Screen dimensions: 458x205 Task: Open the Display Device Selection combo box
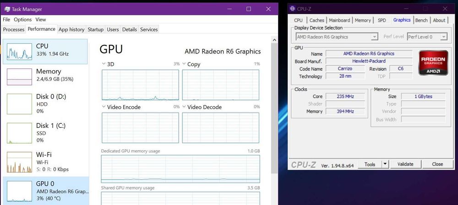tap(337, 37)
